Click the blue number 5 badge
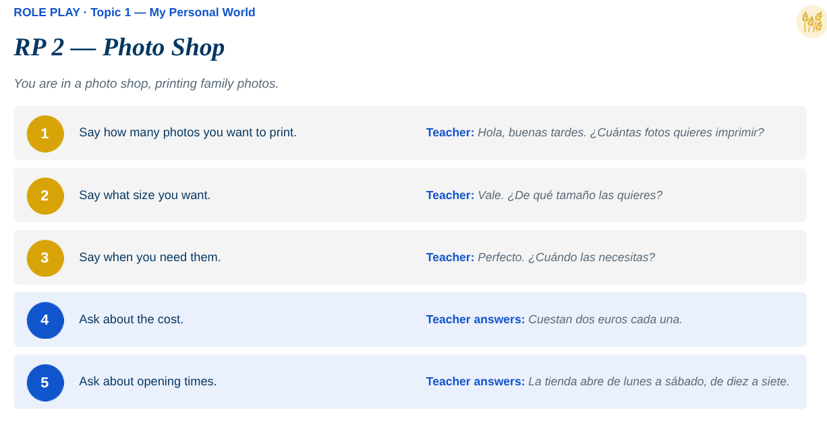This screenshot has height=442, width=827. [45, 383]
